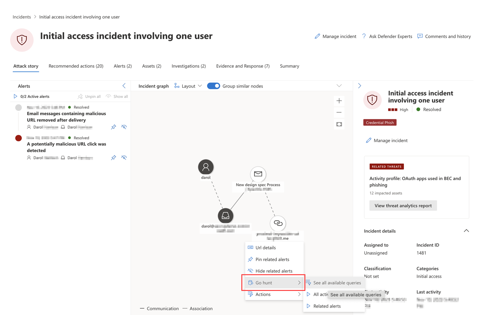Collapse the Alerts panel with the chevron
This screenshot has width=483, height=315.
(x=124, y=86)
